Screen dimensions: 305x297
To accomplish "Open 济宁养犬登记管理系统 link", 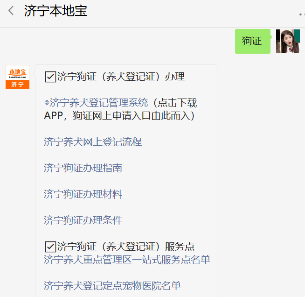I will tap(99, 103).
